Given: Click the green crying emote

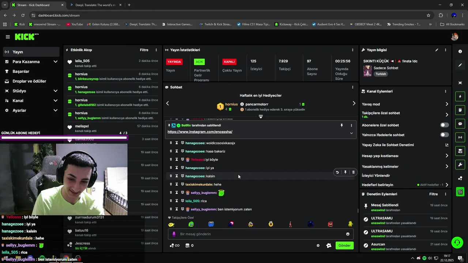Looking at the screenshot, I should [x=191, y=224].
